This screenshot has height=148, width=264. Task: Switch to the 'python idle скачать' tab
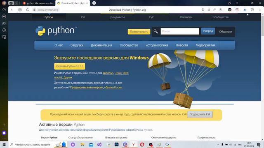(x=38, y=3)
